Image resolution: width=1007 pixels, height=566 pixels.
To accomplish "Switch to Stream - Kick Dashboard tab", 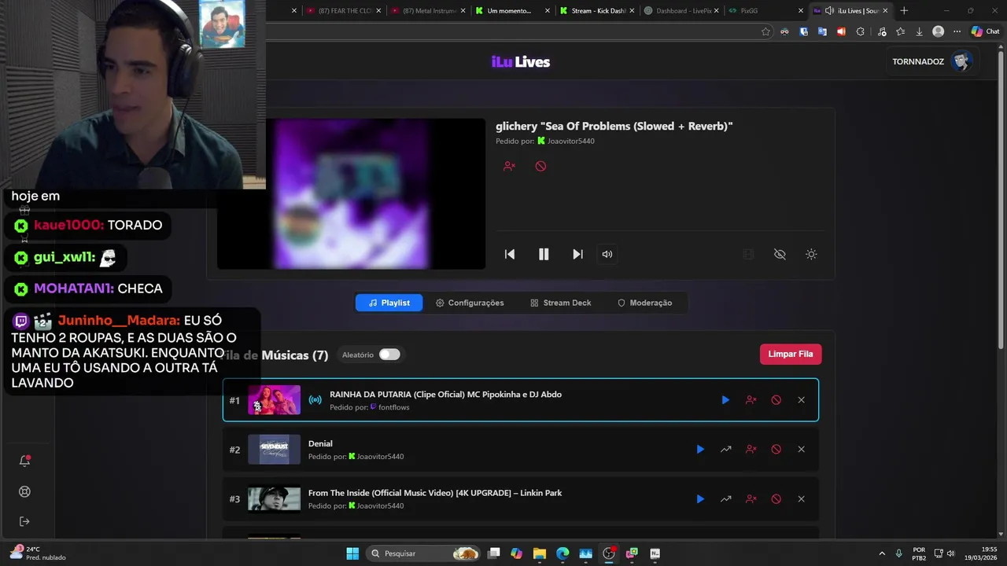I will click(x=596, y=11).
